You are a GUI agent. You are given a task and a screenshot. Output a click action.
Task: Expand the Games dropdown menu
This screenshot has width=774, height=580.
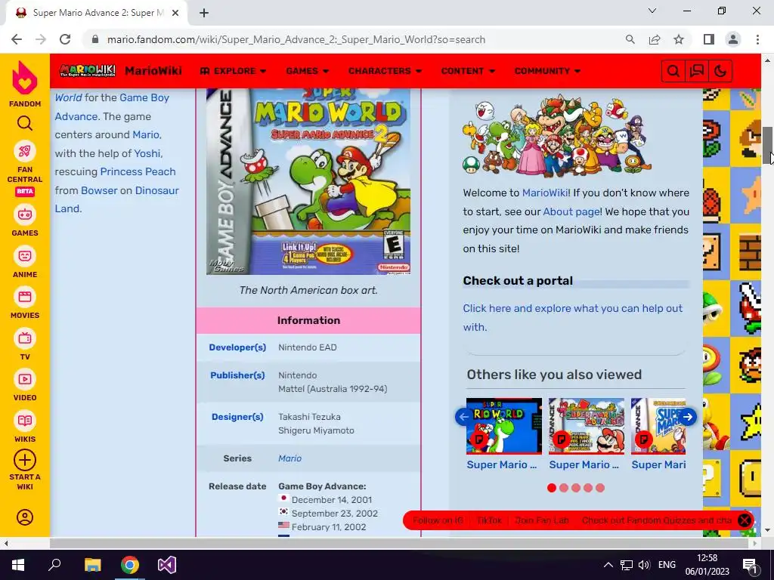click(x=307, y=71)
